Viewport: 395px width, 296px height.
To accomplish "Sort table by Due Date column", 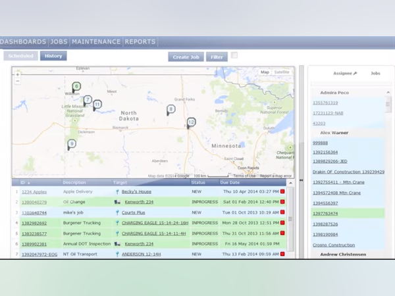I will pos(230,182).
